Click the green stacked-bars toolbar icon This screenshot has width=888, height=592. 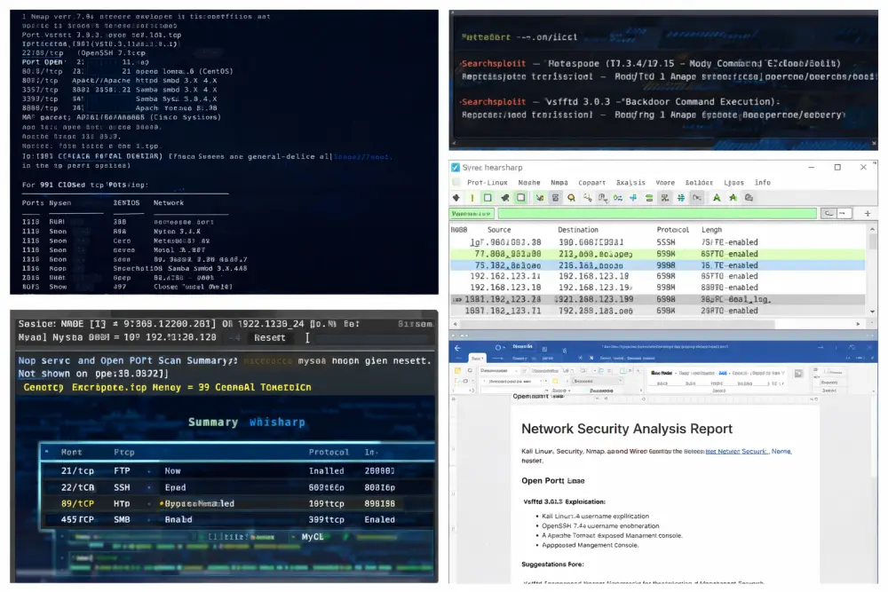click(649, 198)
